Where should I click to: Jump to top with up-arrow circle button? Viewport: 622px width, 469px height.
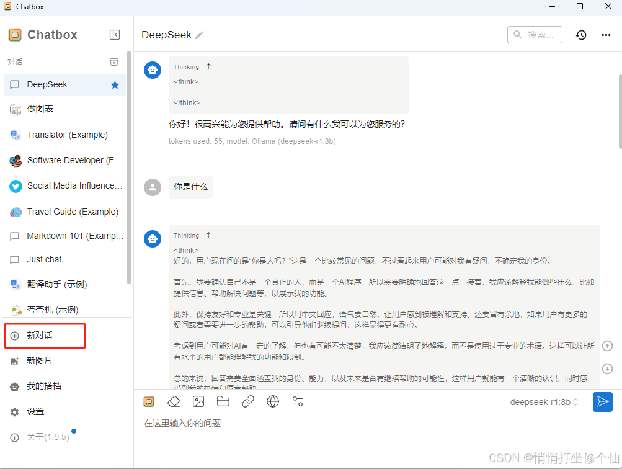(x=607, y=346)
